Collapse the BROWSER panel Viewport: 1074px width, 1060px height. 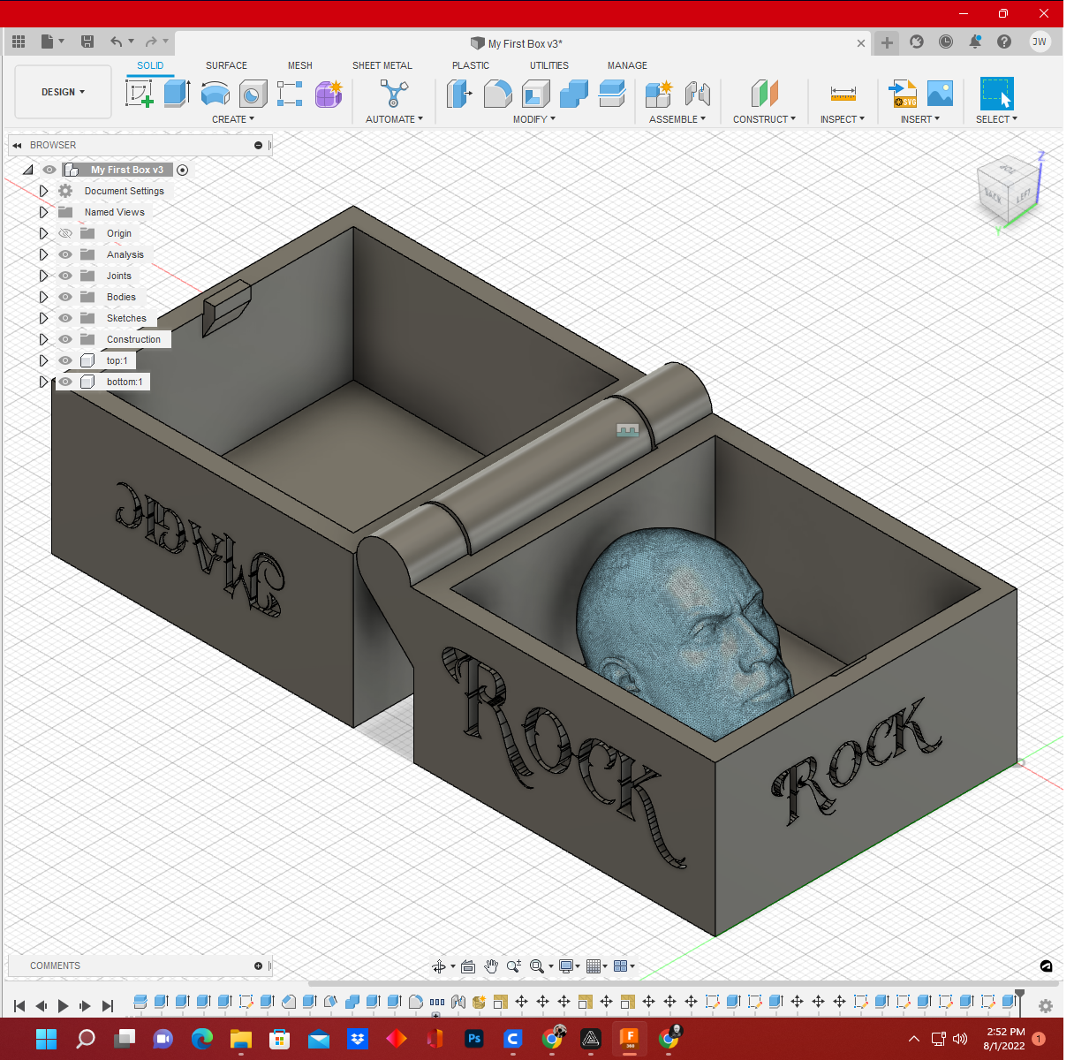click(x=17, y=145)
